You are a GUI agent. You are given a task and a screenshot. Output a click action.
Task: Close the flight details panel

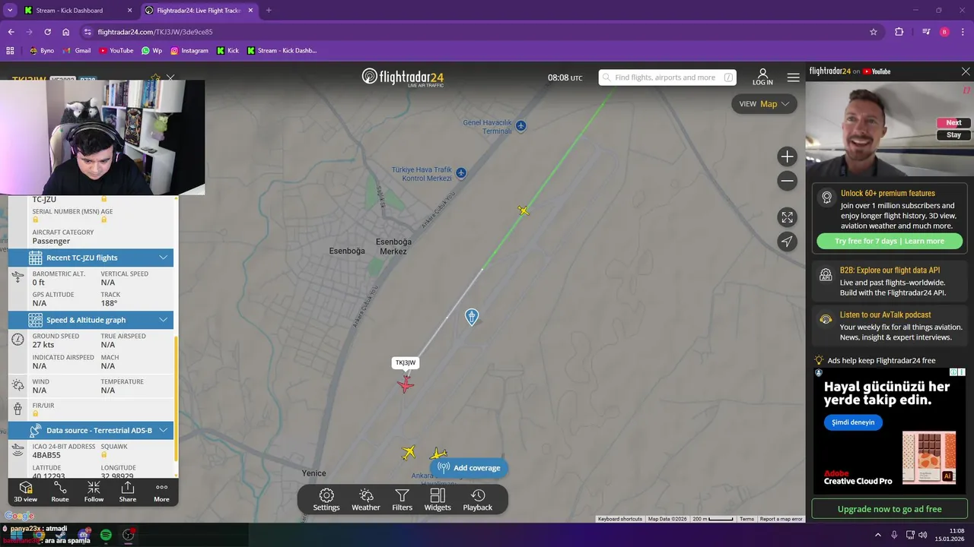[x=170, y=77]
